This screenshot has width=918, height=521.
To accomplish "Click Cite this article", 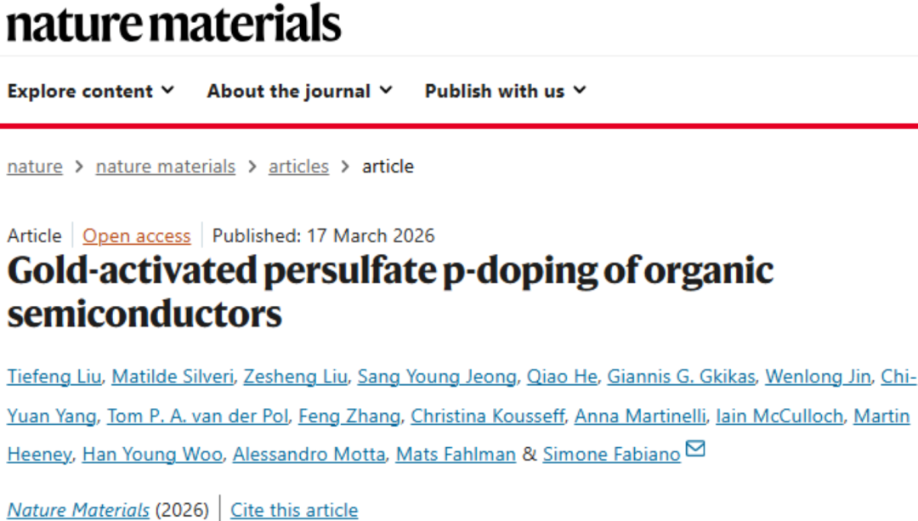I will 294,510.
